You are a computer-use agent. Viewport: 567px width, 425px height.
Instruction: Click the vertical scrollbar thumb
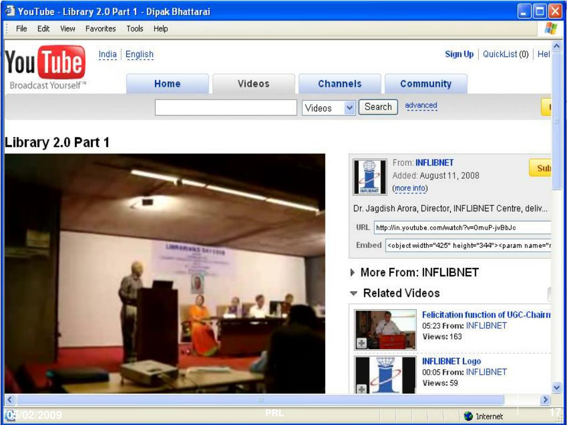(556, 120)
